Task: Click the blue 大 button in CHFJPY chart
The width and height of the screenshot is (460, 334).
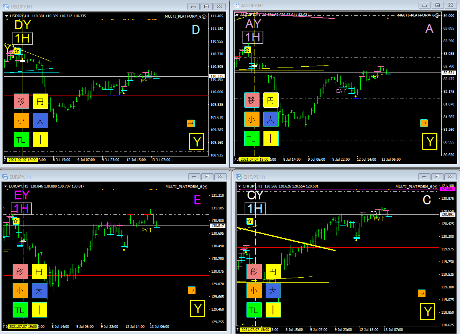Action: [x=273, y=291]
